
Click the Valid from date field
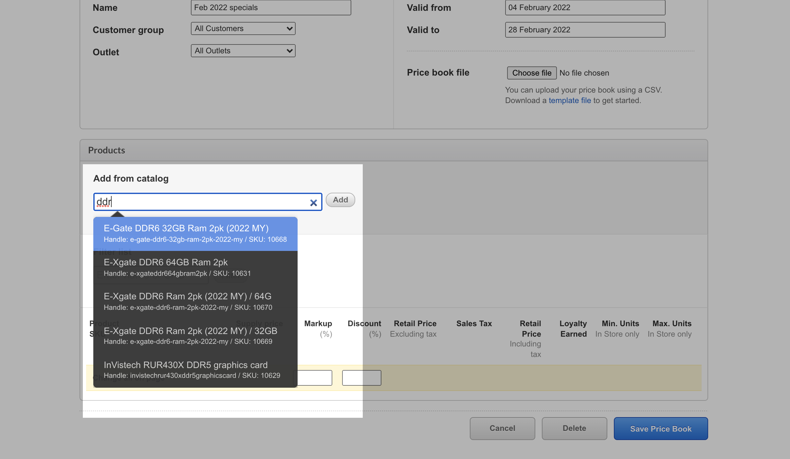(x=585, y=8)
